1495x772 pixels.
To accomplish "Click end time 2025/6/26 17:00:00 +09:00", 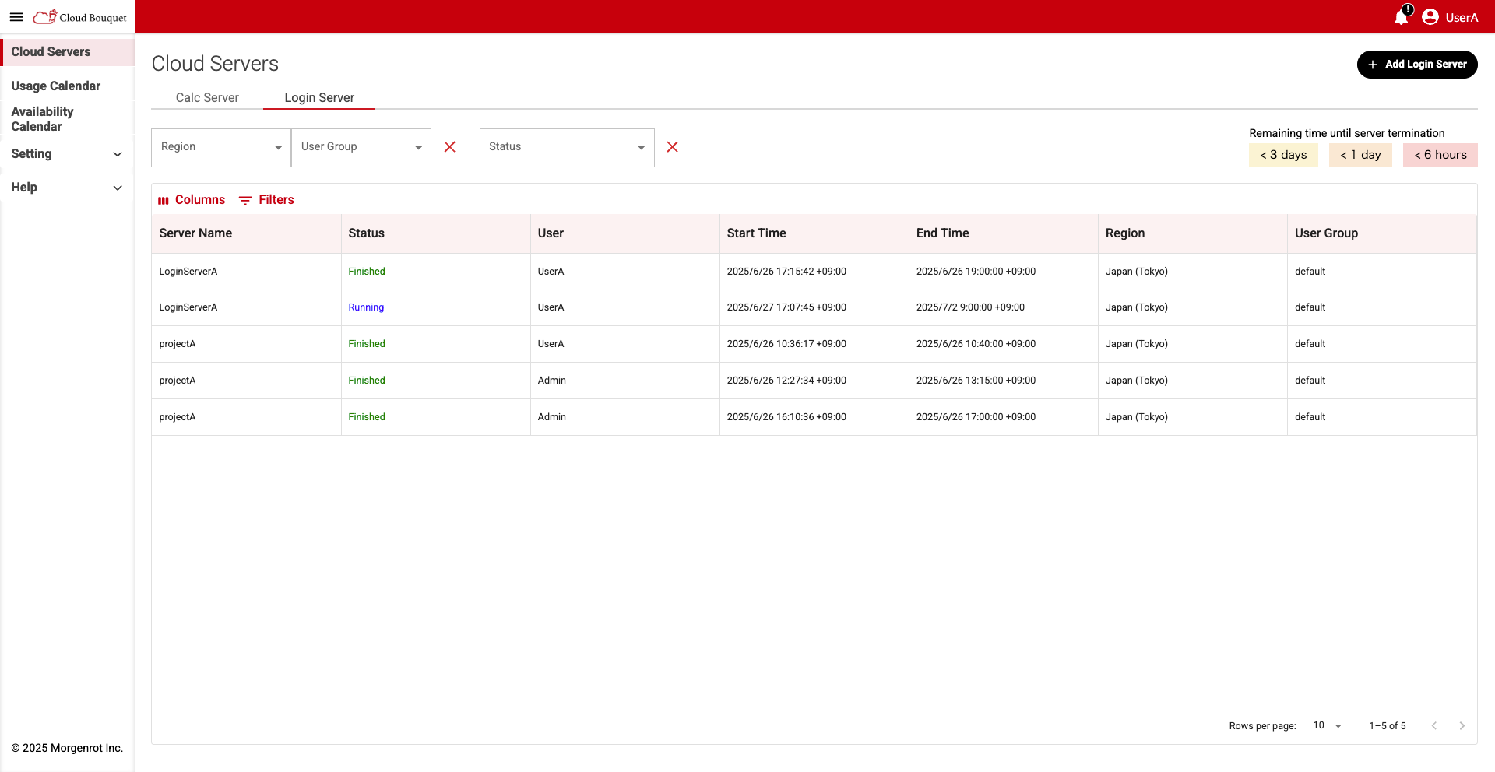I will tap(976, 417).
